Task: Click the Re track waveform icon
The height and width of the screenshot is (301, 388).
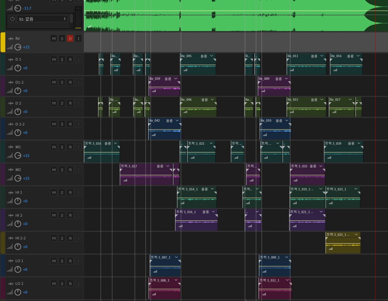Action: point(11,38)
